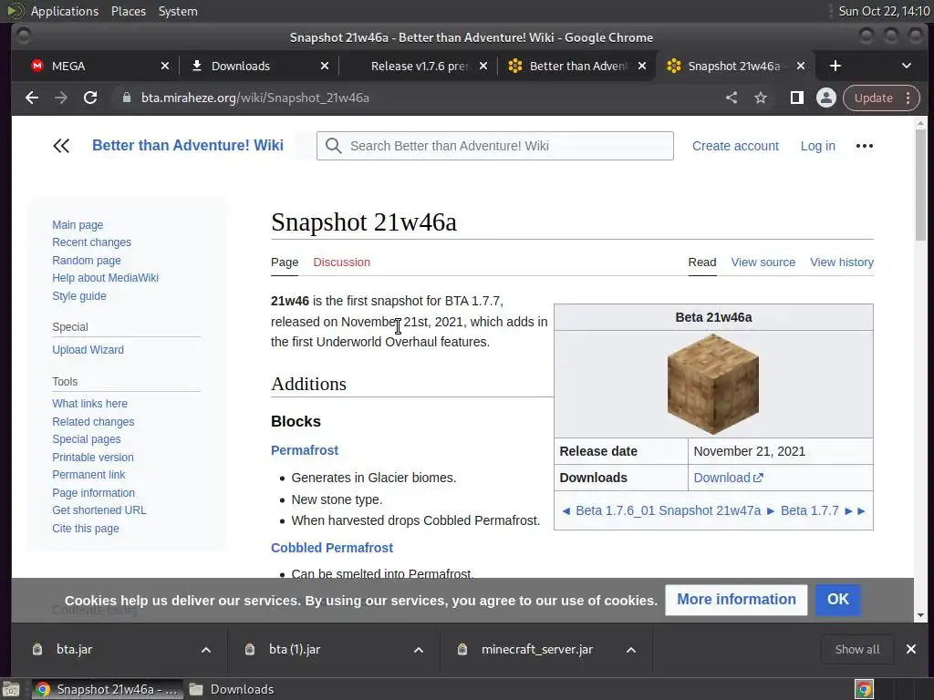The width and height of the screenshot is (934, 700).
Task: Close the Snapshot 21w46a tab
Action: coord(801,66)
